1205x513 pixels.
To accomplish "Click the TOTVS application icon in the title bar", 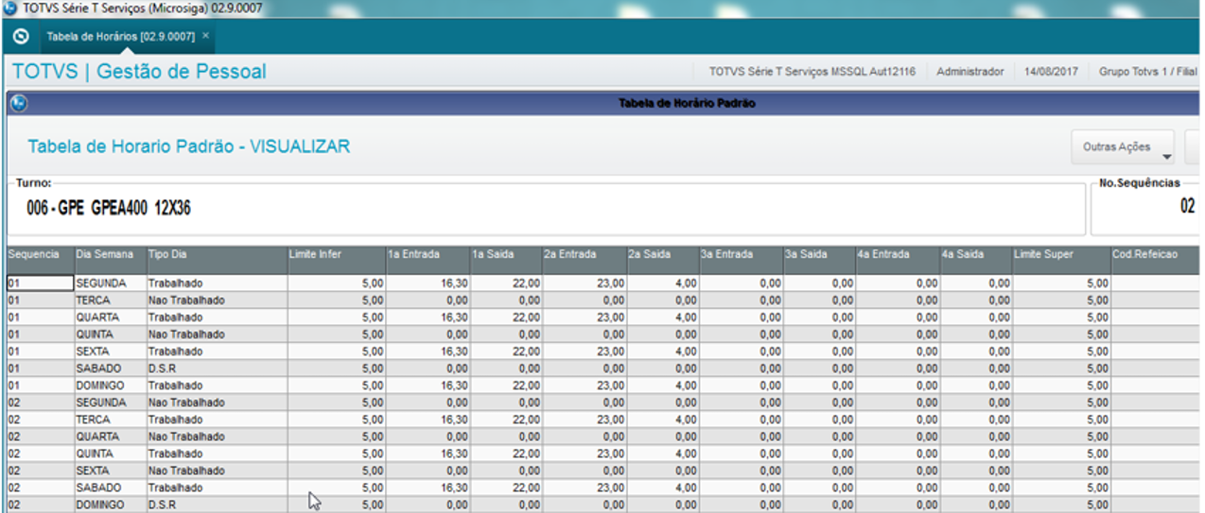I will coord(9,9).
